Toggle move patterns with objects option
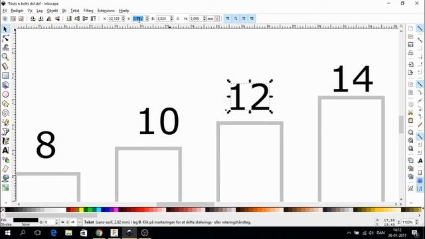 pos(252,19)
